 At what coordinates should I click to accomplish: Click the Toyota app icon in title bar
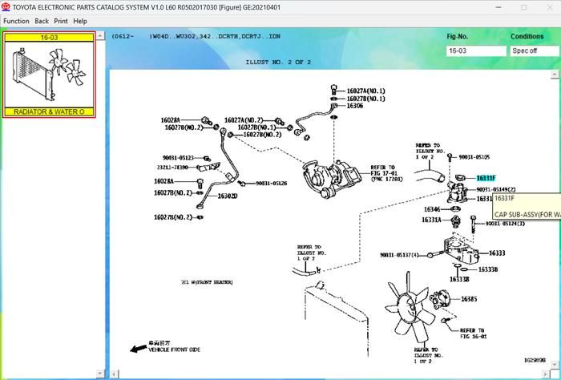point(6,6)
